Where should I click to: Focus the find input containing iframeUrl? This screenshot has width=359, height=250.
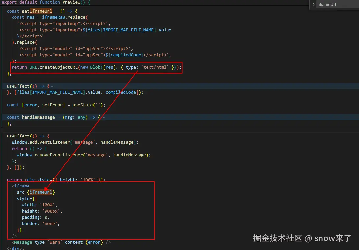click(x=338, y=4)
